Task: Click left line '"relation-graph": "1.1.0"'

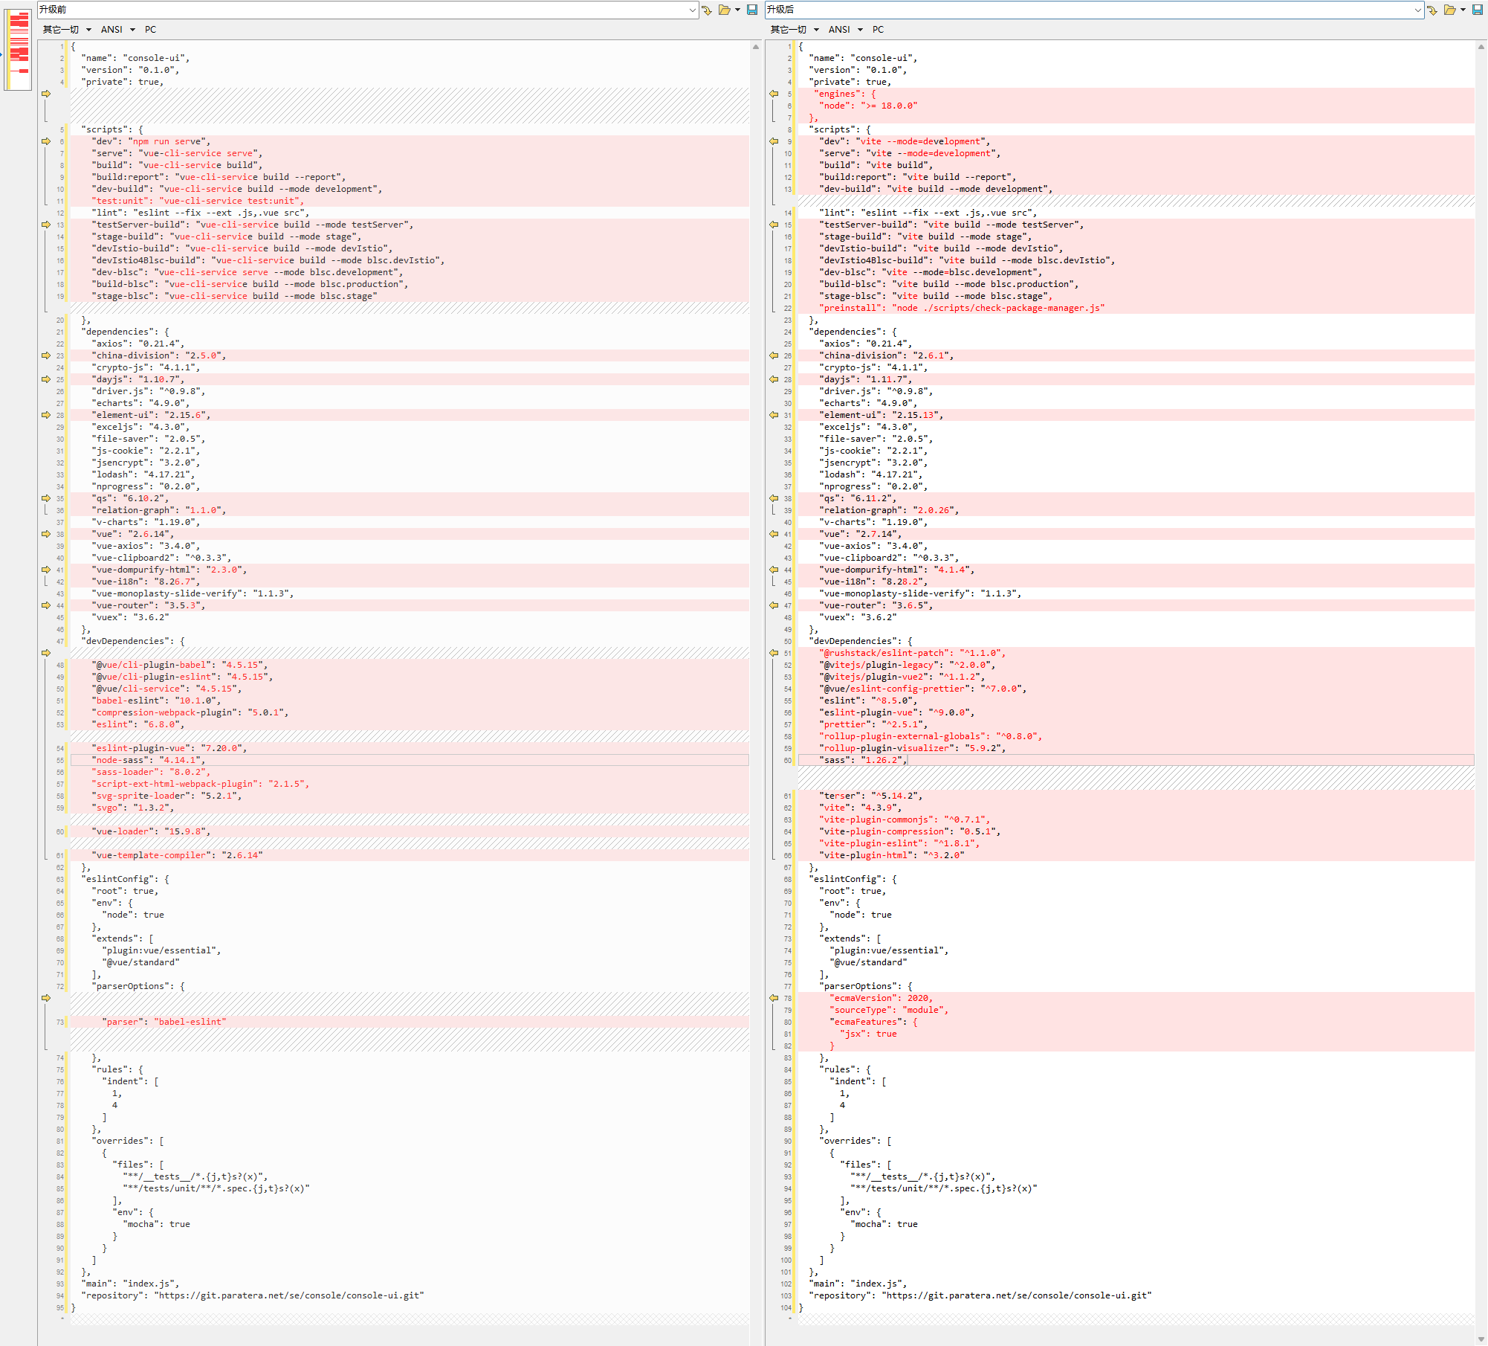Action: 159,510
